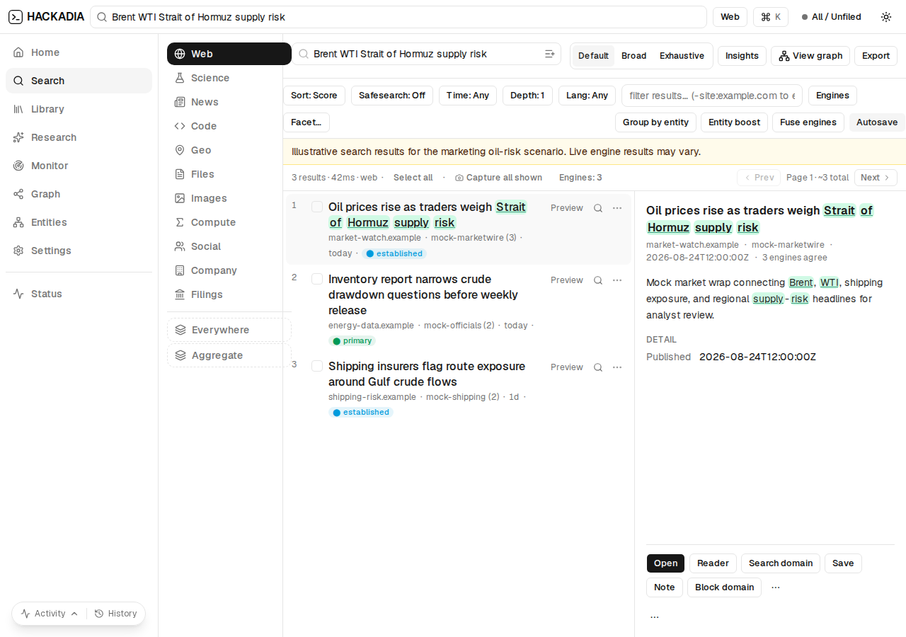Open View graph
Screen dimensions: 906x637
[810, 56]
